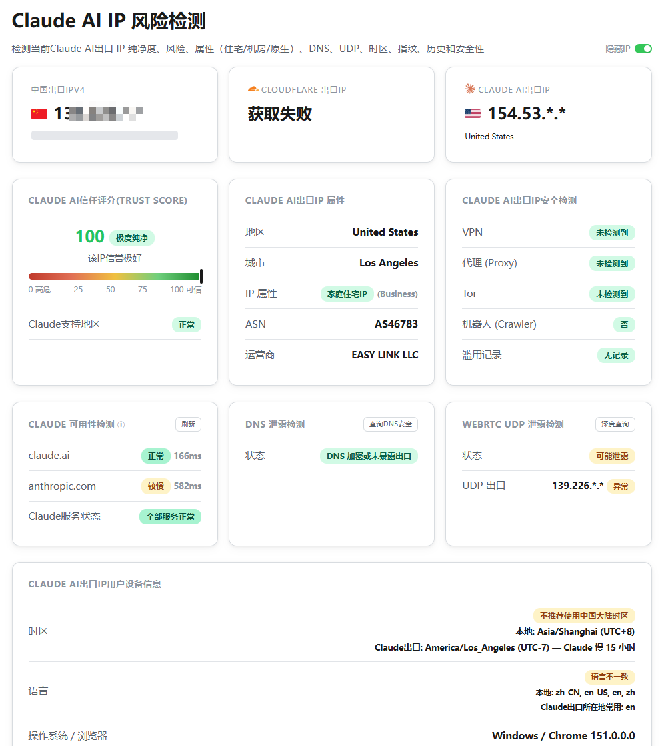The height and width of the screenshot is (746, 666).
Task: Click the info icon beside CLAUDE 可用性检测
Action: pyautogui.click(x=121, y=424)
